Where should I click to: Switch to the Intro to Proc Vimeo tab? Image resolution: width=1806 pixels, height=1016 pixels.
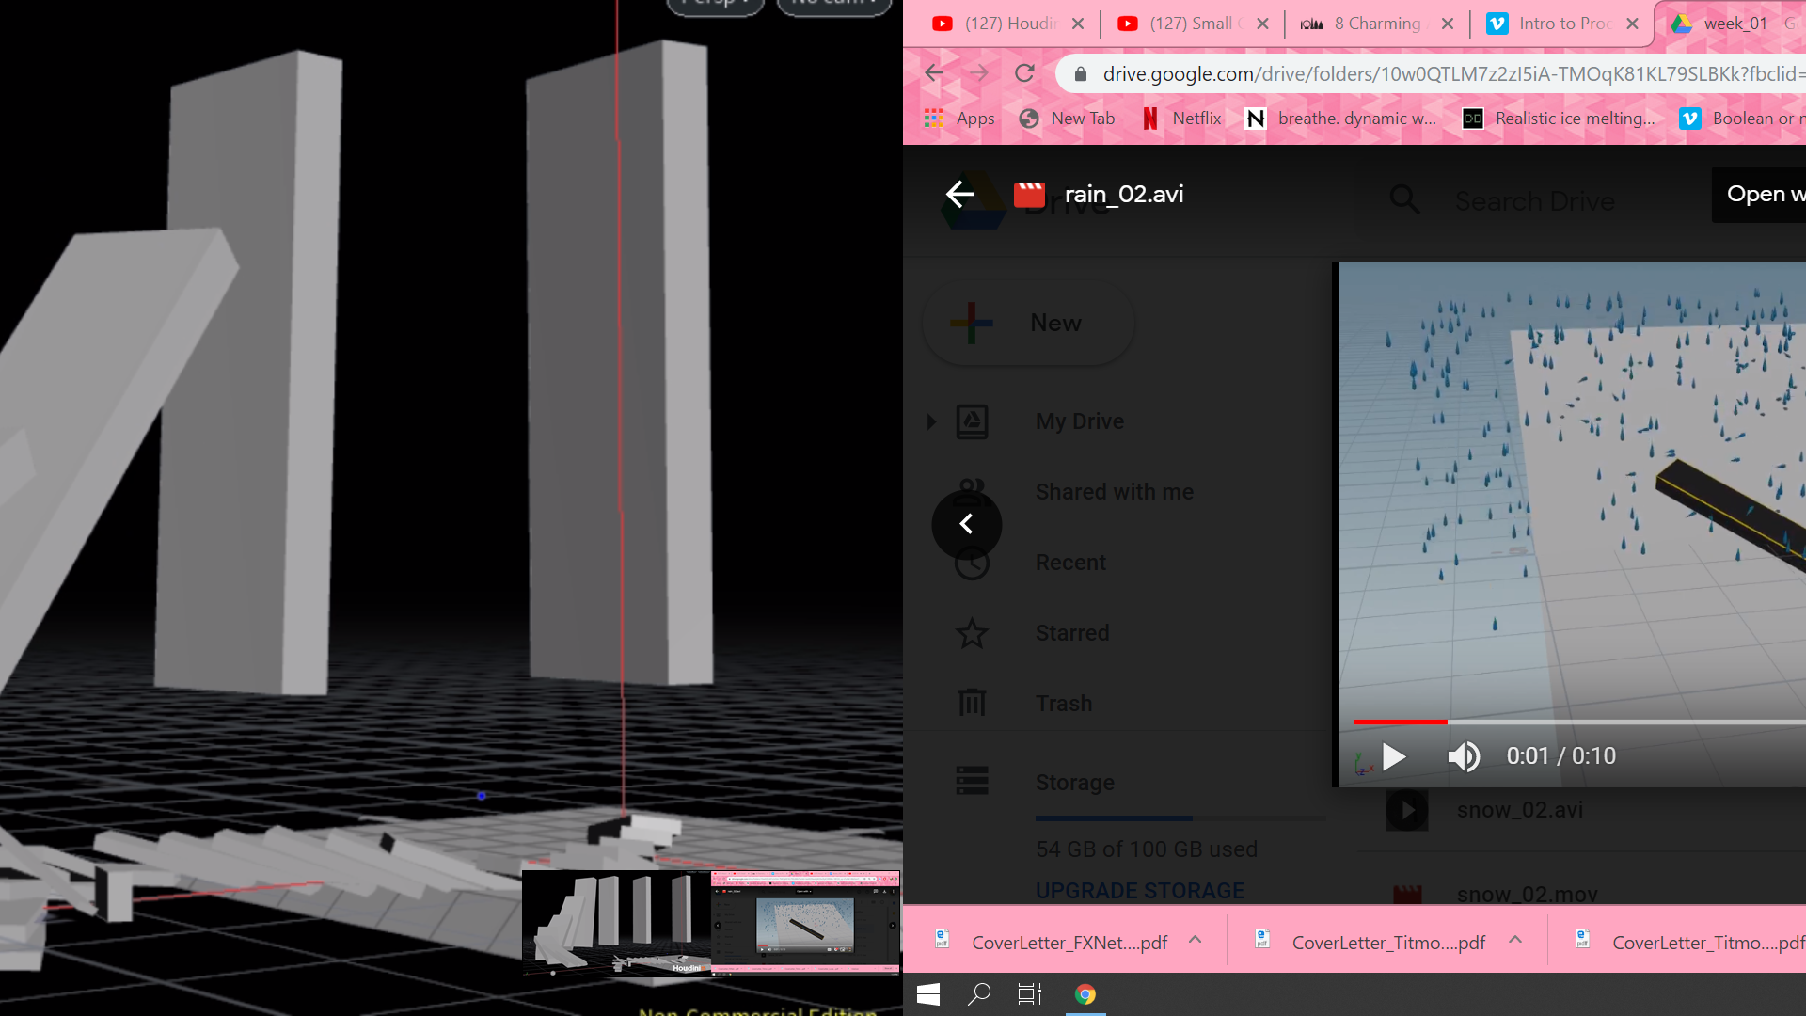click(x=1561, y=24)
